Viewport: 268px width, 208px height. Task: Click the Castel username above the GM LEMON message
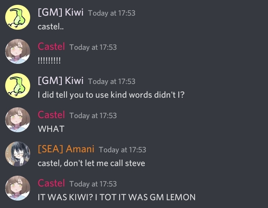tap(51, 183)
